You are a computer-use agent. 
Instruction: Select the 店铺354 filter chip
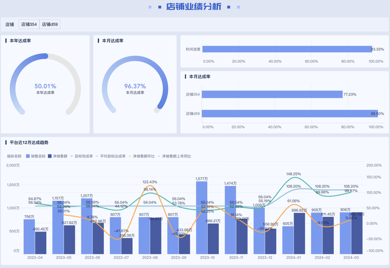click(x=29, y=24)
